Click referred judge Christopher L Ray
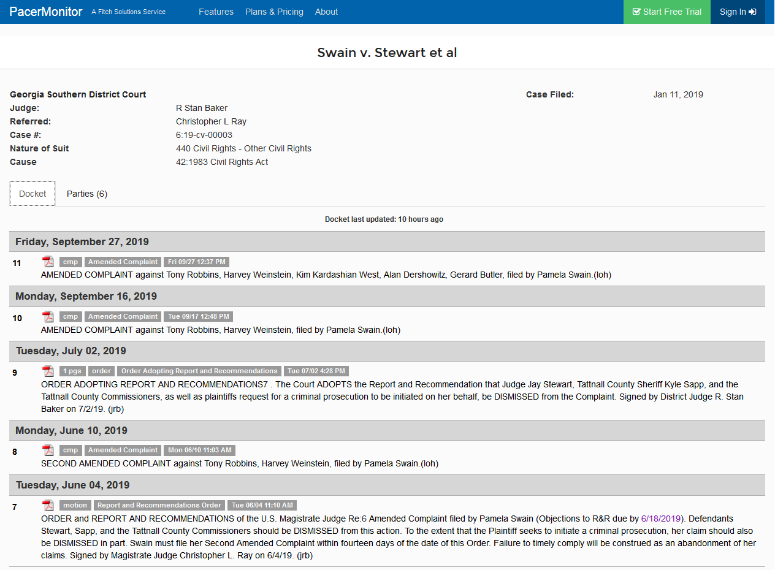Screen dimensions: 775x570 tap(211, 121)
